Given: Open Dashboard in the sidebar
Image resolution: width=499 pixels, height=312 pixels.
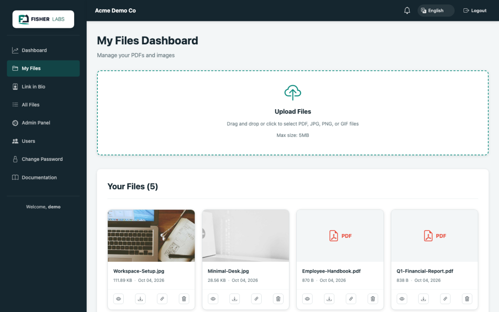Looking at the screenshot, I should coord(43,50).
